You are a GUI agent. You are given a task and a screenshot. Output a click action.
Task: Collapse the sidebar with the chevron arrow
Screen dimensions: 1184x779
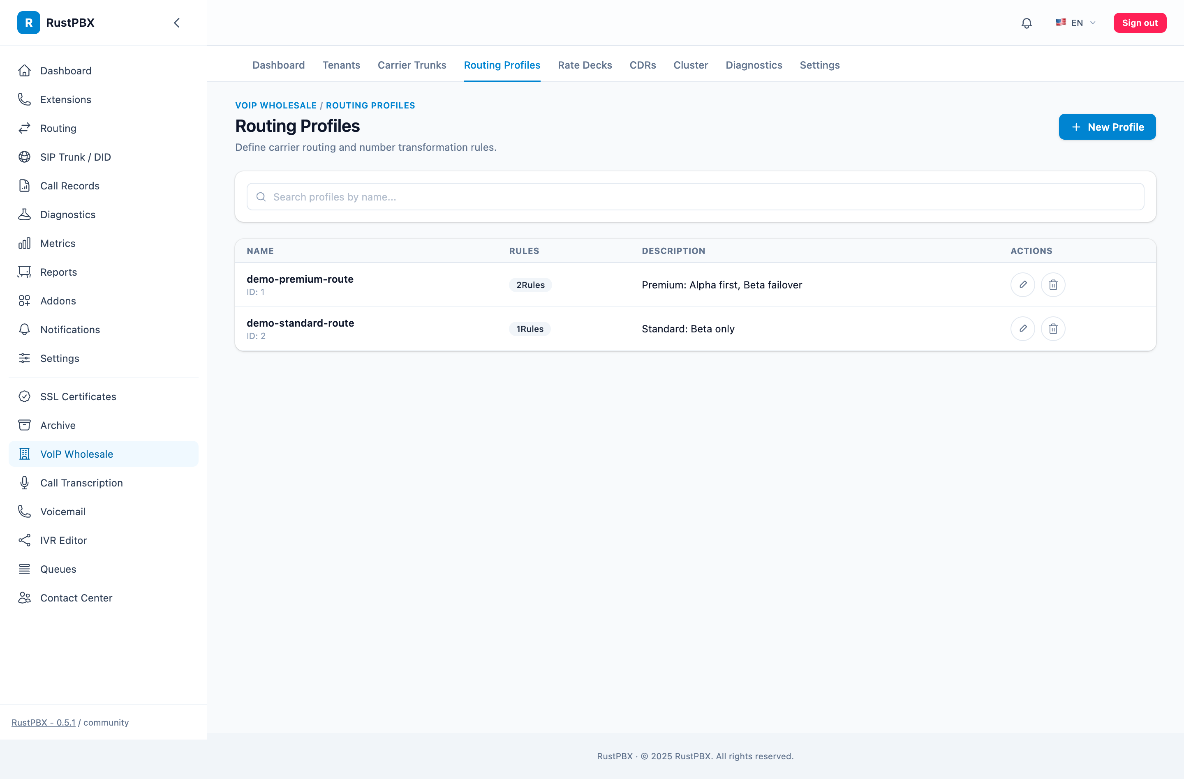tap(177, 23)
